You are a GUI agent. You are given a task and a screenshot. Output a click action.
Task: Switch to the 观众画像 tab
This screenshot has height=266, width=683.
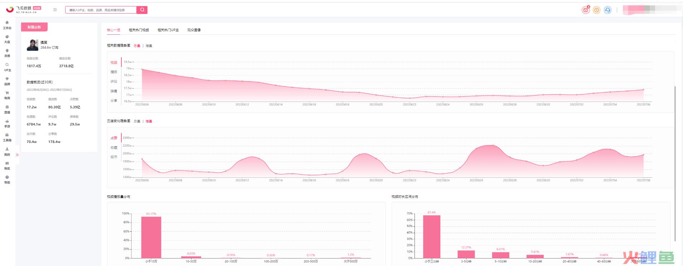[194, 30]
